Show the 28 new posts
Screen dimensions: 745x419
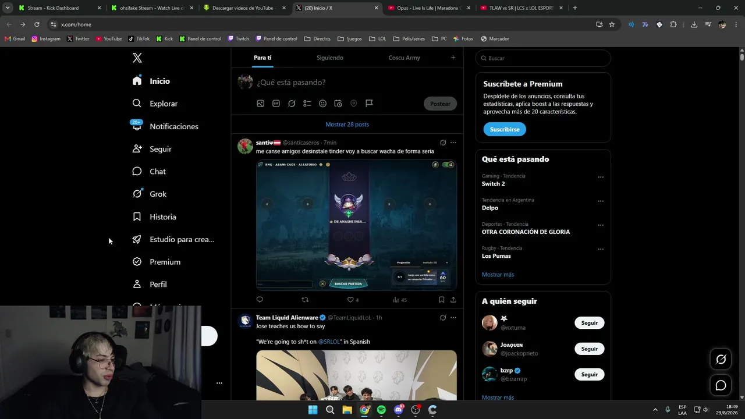(x=347, y=125)
